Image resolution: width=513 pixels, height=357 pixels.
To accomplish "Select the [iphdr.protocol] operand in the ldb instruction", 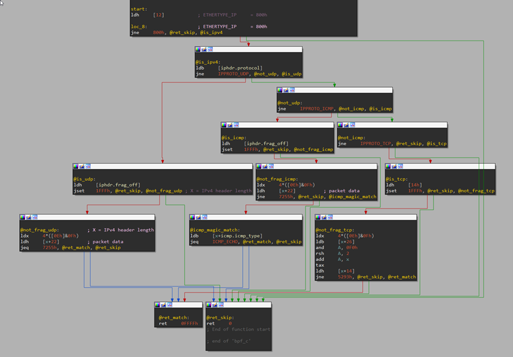I will tap(240, 68).
